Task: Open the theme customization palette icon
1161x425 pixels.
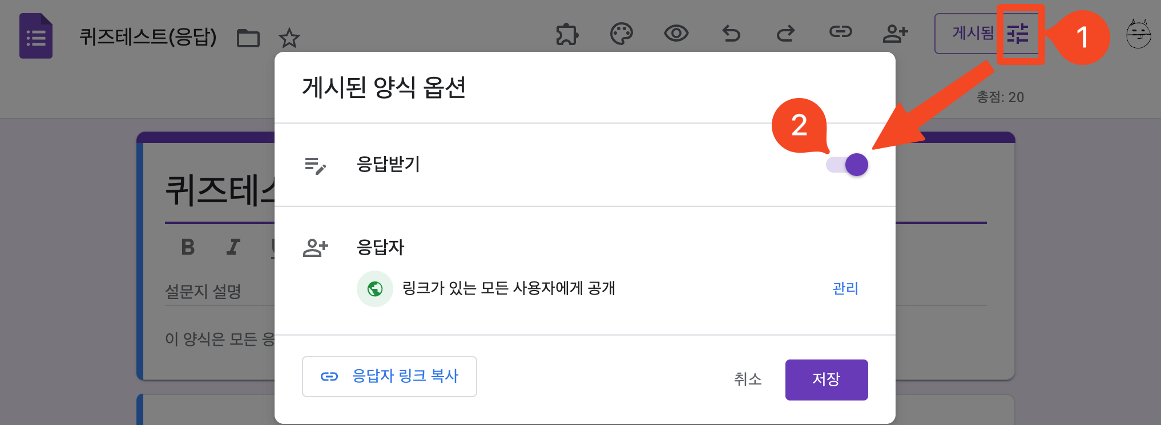Action: [622, 34]
